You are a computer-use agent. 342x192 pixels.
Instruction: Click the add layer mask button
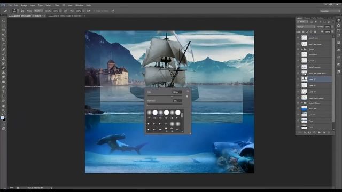click(309, 132)
